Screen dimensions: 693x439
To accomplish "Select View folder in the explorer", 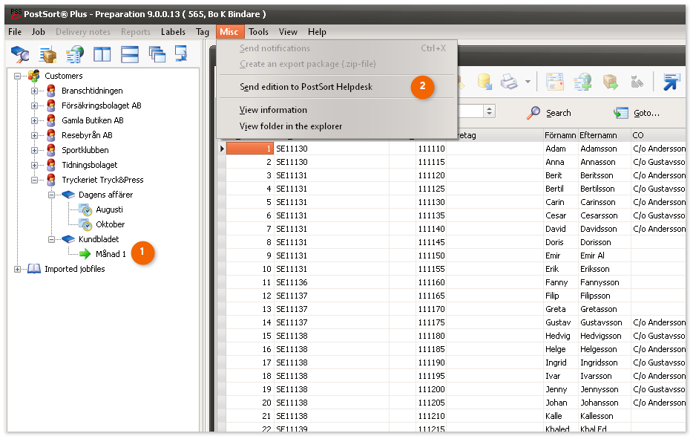I will (x=291, y=126).
